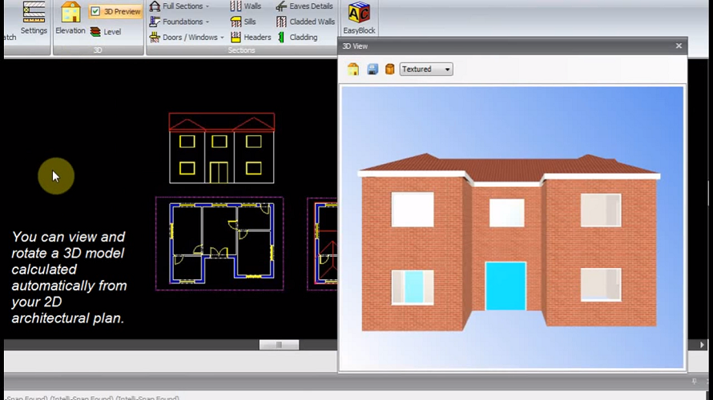Viewport: 713px width, 400px height.
Task: Insert a Walls section
Action: 246,6
